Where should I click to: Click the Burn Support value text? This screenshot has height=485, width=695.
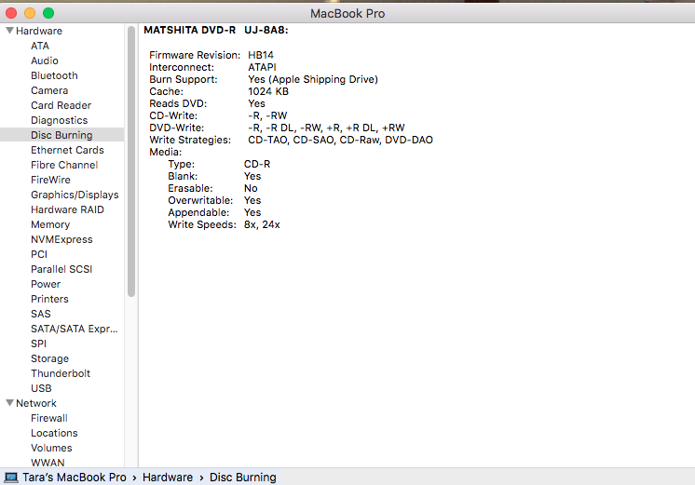pyautogui.click(x=313, y=79)
